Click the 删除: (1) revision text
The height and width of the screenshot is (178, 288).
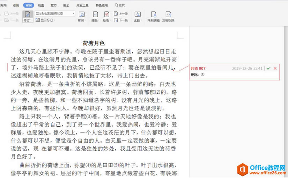coord(198,74)
